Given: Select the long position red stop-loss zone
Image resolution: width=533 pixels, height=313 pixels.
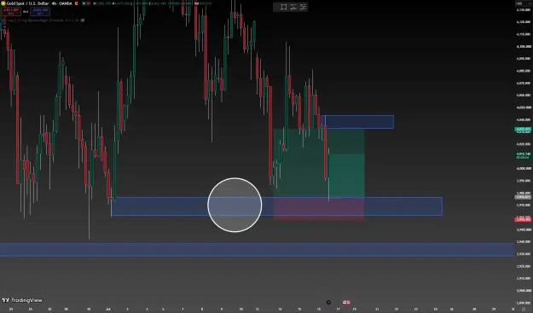Looking at the screenshot, I should pos(318,208).
